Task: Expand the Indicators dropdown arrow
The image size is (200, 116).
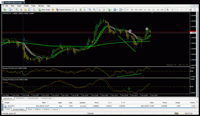Action: click(111, 10)
